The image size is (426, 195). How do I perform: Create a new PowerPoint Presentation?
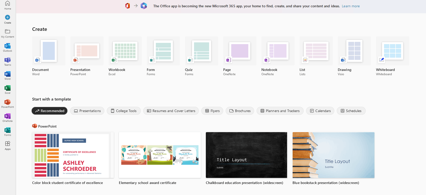87,56
